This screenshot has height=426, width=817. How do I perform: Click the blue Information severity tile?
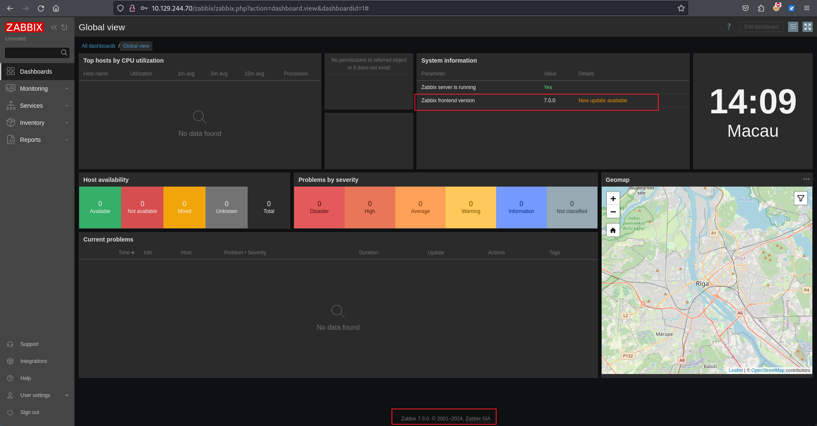[x=521, y=207]
